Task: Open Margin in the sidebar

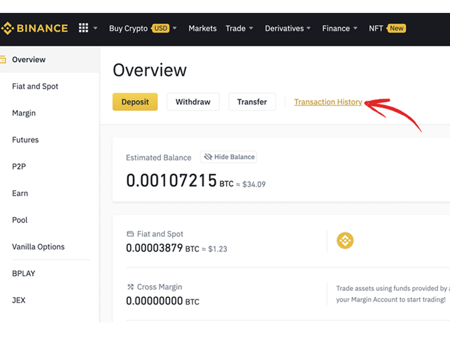Action: tap(24, 113)
